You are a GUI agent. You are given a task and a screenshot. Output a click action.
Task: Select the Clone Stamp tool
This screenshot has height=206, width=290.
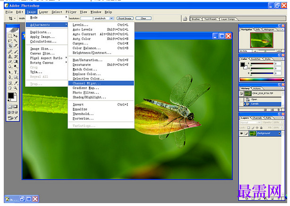(x=10, y=57)
